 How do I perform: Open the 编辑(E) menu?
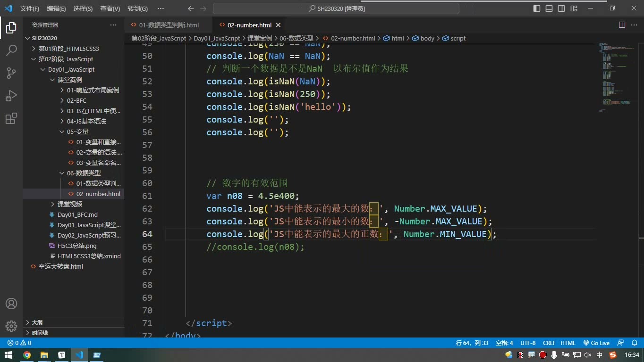pyautogui.click(x=56, y=8)
